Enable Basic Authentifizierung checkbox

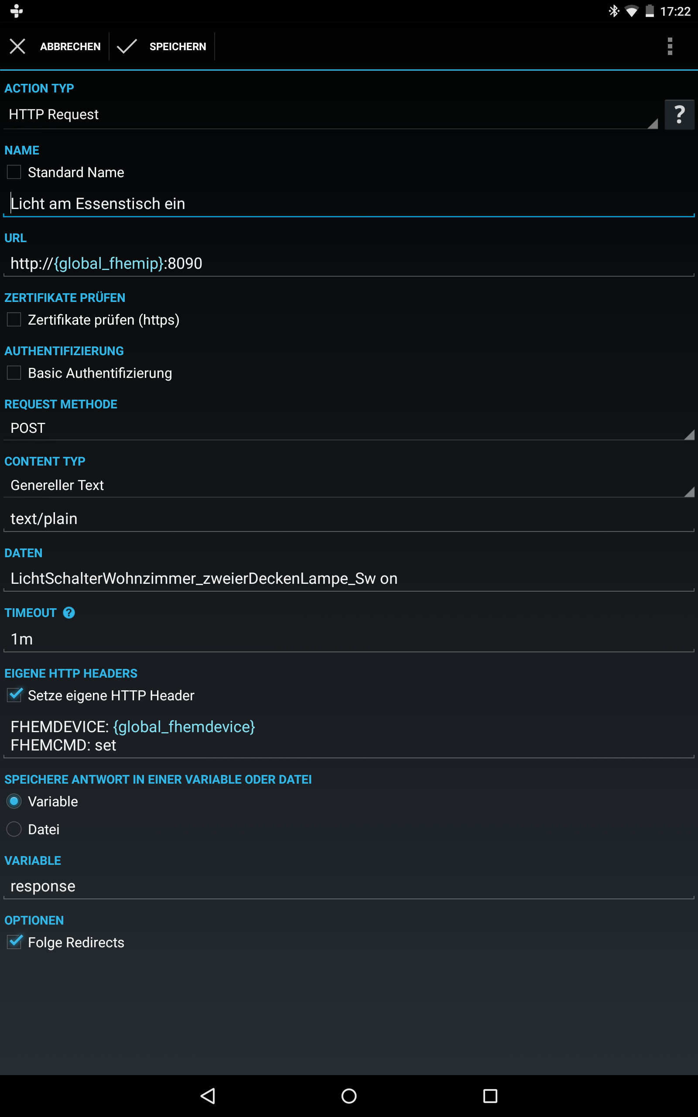[x=14, y=373]
